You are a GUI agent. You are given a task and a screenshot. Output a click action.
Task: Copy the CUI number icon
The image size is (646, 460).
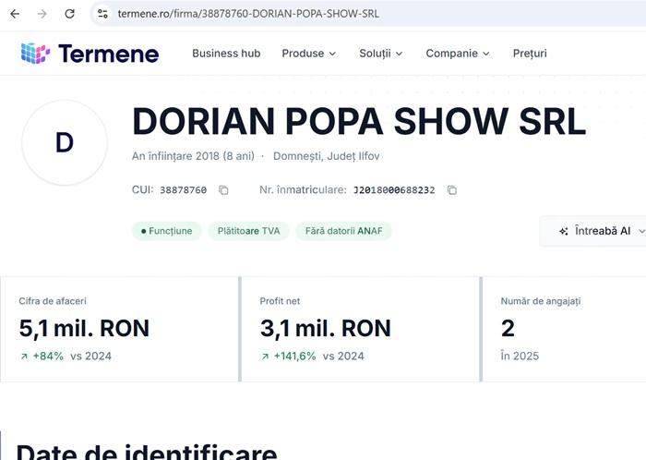click(x=223, y=190)
